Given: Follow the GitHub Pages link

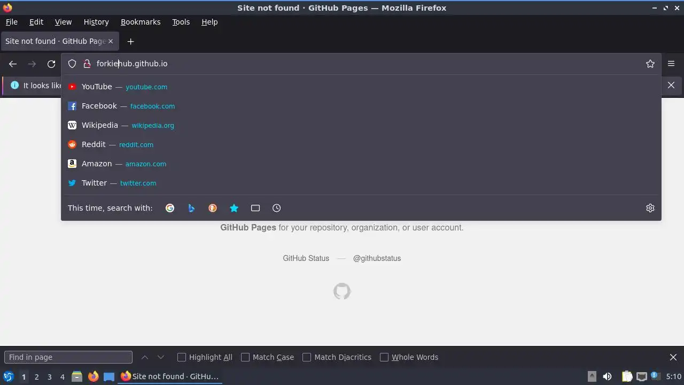Looking at the screenshot, I should pyautogui.click(x=248, y=227).
